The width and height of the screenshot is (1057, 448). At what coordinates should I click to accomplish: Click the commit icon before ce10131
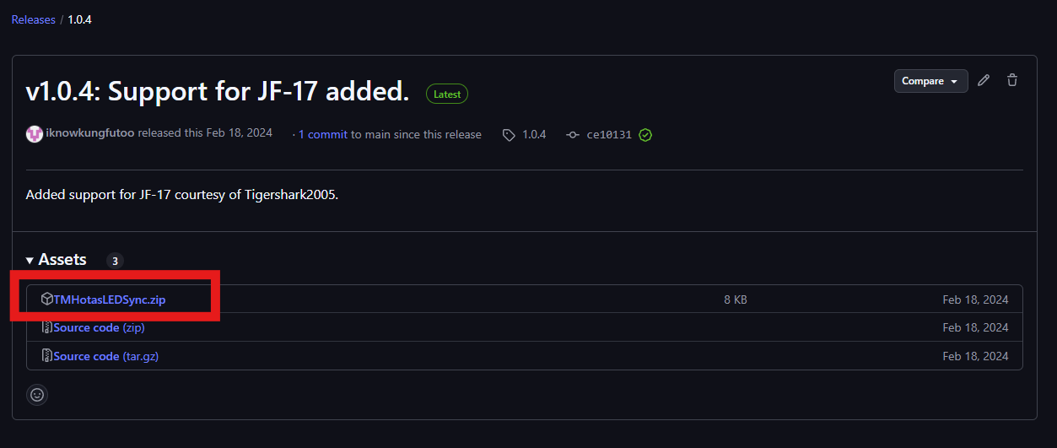[x=573, y=135]
